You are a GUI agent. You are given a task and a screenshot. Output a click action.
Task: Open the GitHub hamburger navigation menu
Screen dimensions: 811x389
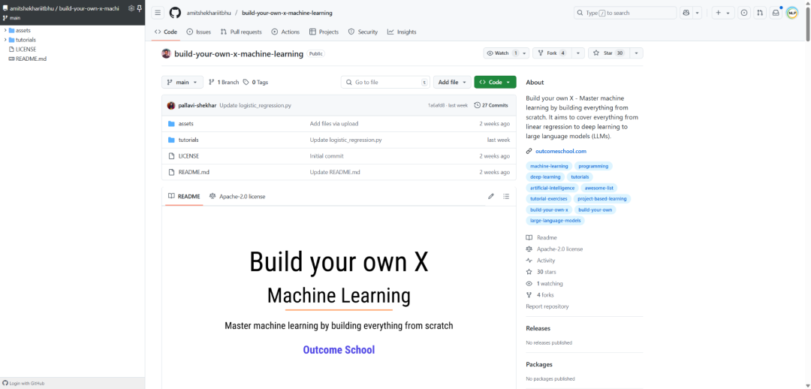point(158,13)
